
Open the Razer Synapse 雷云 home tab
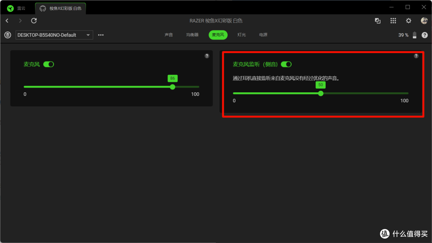click(x=16, y=8)
